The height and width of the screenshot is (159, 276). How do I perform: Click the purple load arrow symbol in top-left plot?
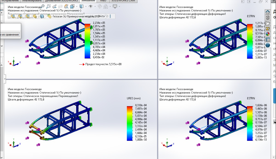pos(27,41)
